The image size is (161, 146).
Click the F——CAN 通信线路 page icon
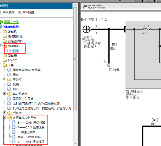[14, 127]
